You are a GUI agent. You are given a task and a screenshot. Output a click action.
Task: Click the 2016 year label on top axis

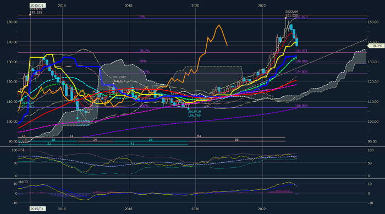coord(62,6)
